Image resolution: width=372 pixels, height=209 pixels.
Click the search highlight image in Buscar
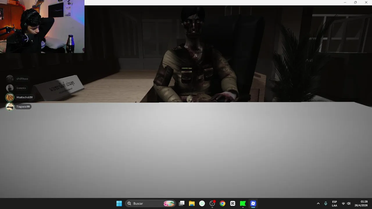169,203
